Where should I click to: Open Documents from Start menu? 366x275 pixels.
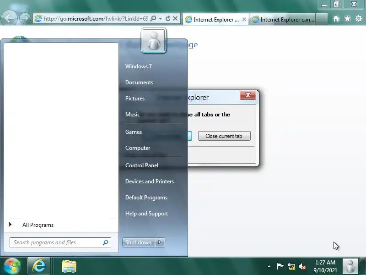pos(139,82)
